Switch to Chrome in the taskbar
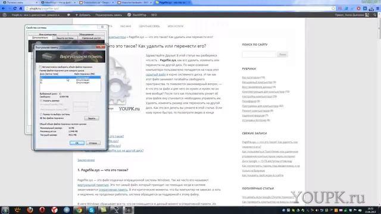Image resolution: width=381 pixels, height=214 pixels. 79,210
